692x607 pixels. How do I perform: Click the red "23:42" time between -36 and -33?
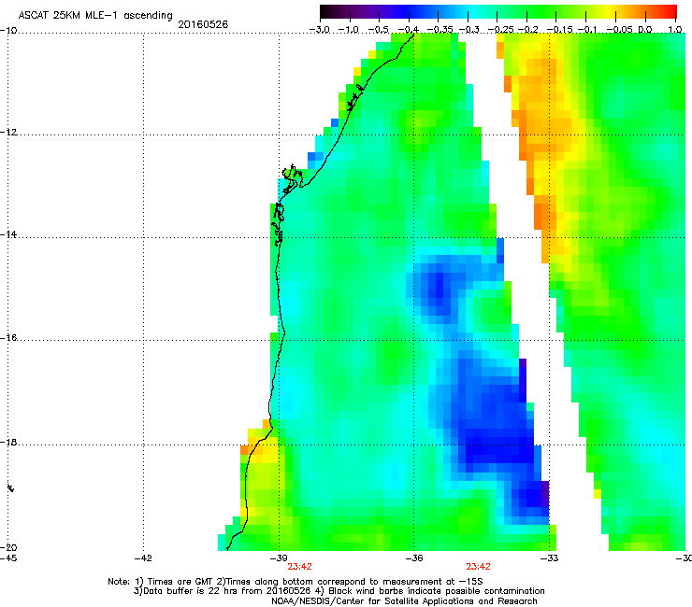tap(478, 567)
